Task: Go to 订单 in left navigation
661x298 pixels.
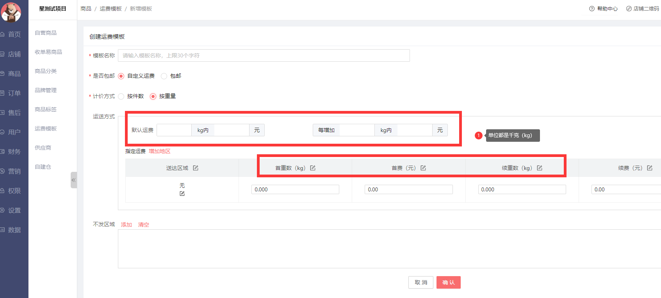Action: [14, 93]
